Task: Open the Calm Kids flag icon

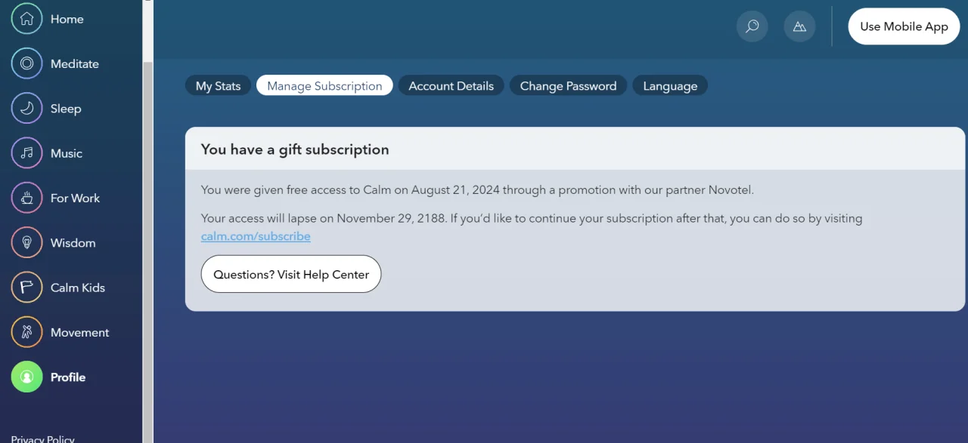Action: (x=26, y=288)
